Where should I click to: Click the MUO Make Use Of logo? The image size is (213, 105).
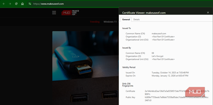pos(70,13)
